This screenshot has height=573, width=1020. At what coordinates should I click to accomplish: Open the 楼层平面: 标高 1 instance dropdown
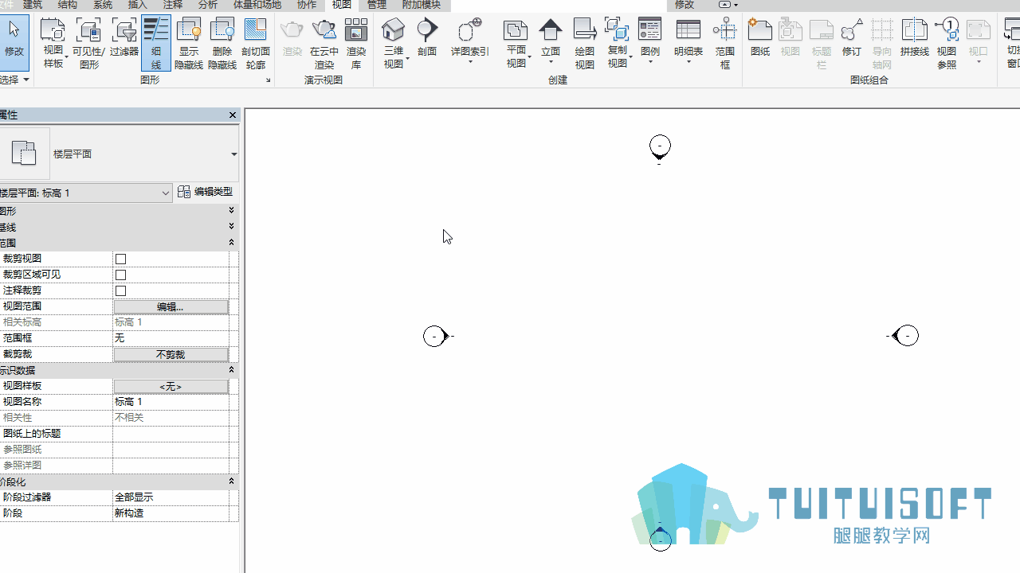coord(84,193)
